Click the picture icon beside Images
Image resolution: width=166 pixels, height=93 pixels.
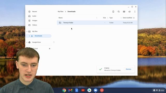point(29,21)
